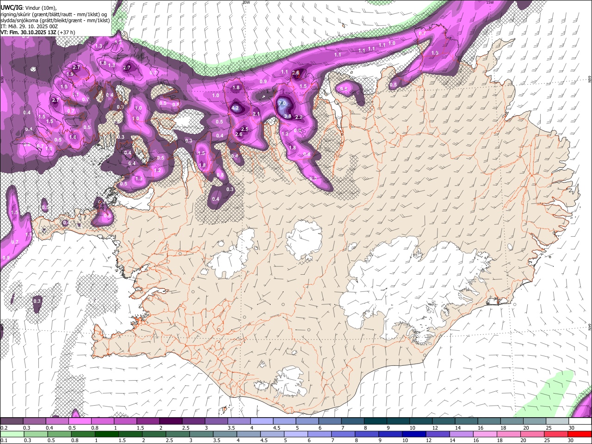Click the 12 label in the upper legend row

(x=436, y=428)
